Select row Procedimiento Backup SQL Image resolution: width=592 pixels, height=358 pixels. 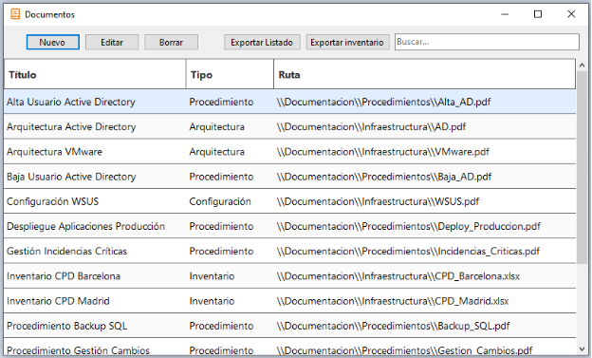click(290, 326)
